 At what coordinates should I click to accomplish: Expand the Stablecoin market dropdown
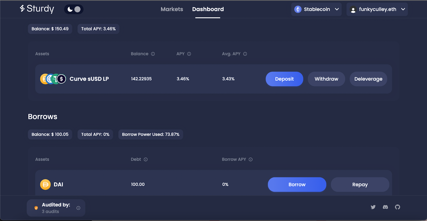tap(317, 9)
